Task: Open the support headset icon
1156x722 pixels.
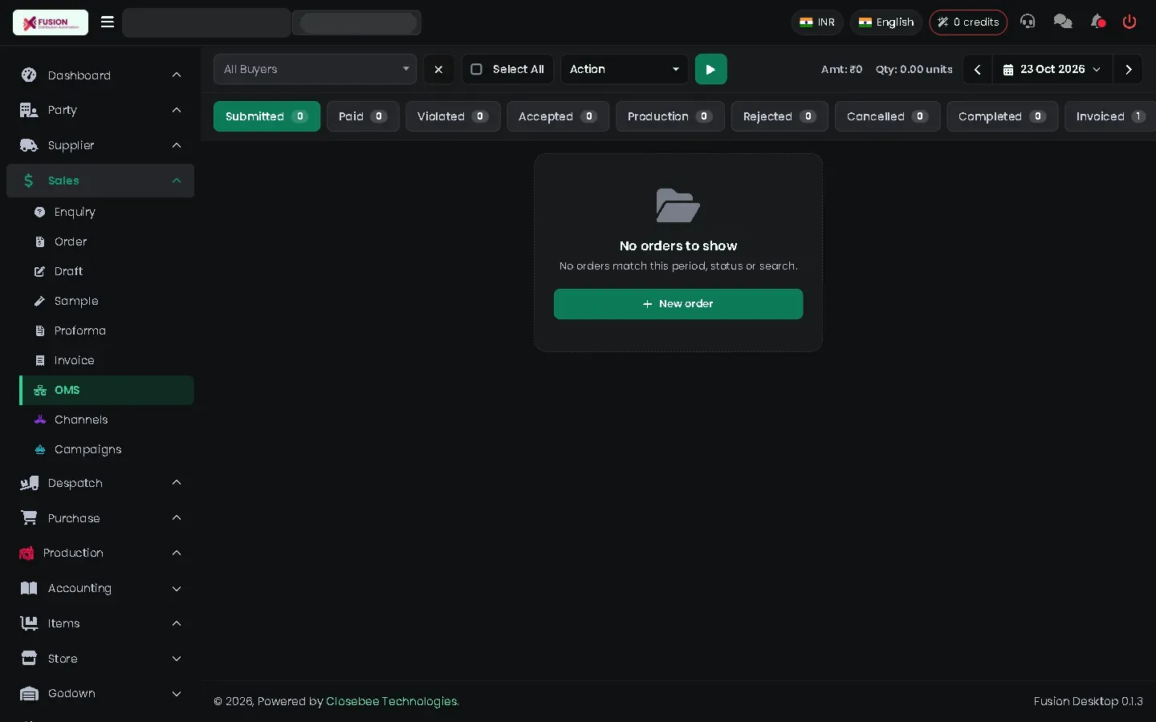Action: 1028,22
